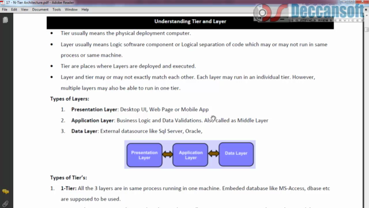Open the Comments panel icon in sidebar
The width and height of the screenshot is (369, 208).
(x=5, y=191)
